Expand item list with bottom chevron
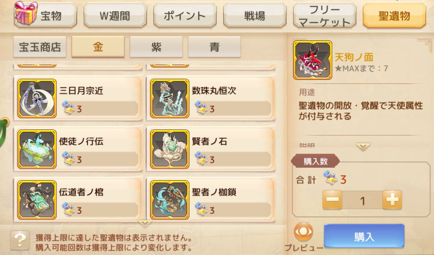Image resolution: width=434 pixels, height=255 pixels. pyautogui.click(x=145, y=223)
